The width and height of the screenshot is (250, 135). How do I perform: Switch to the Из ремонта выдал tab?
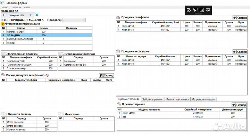(x=203, y=99)
